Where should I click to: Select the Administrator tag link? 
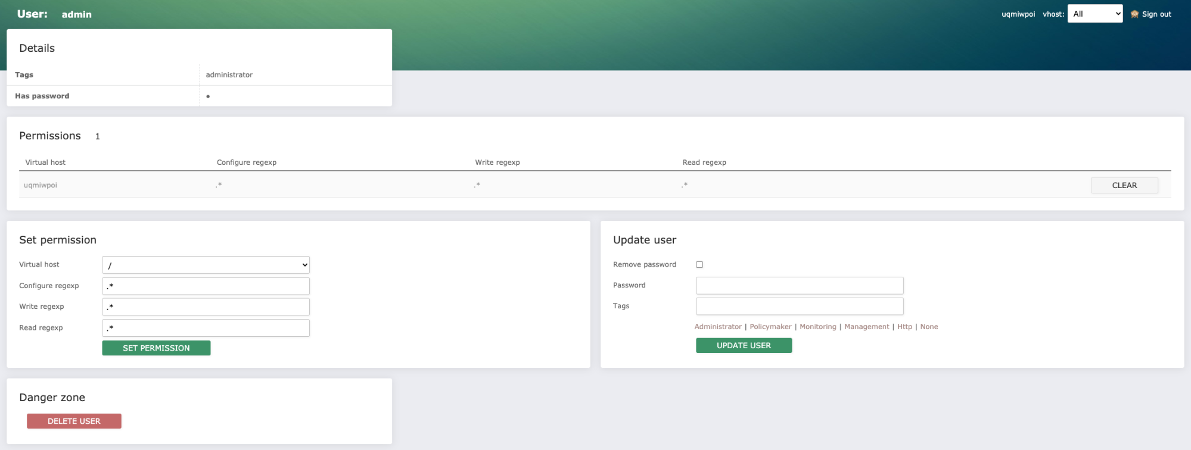pyautogui.click(x=718, y=327)
